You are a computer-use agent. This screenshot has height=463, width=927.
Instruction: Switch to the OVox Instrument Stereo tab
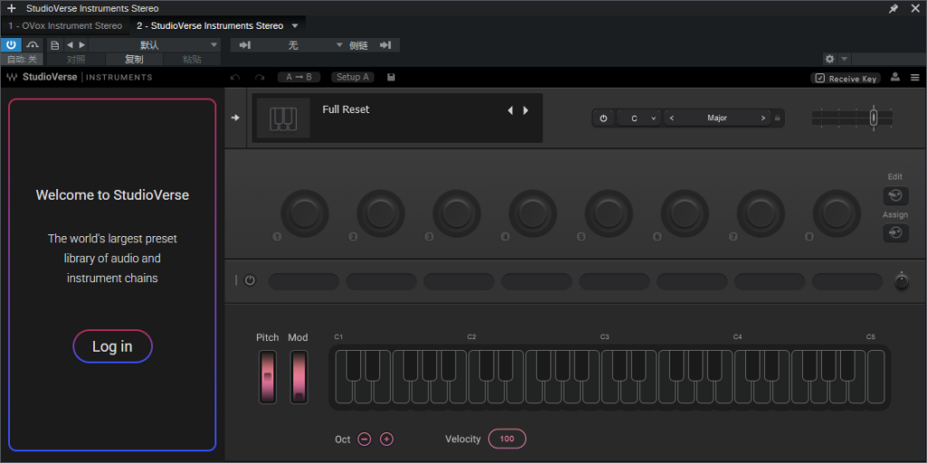[65, 26]
